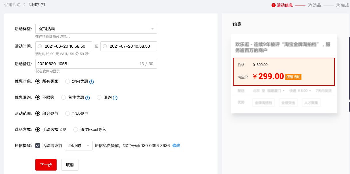Click hint 仅在软件内显示
This screenshot has width=350, height=174.
[x=47, y=71]
